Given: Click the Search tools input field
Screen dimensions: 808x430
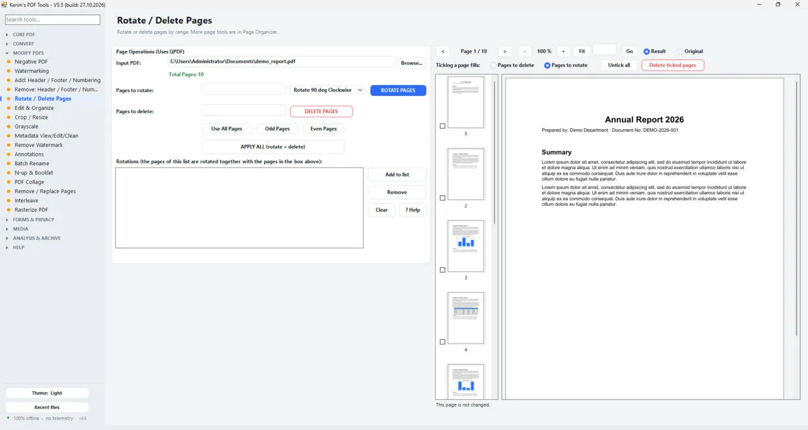Looking at the screenshot, I should (x=53, y=19).
